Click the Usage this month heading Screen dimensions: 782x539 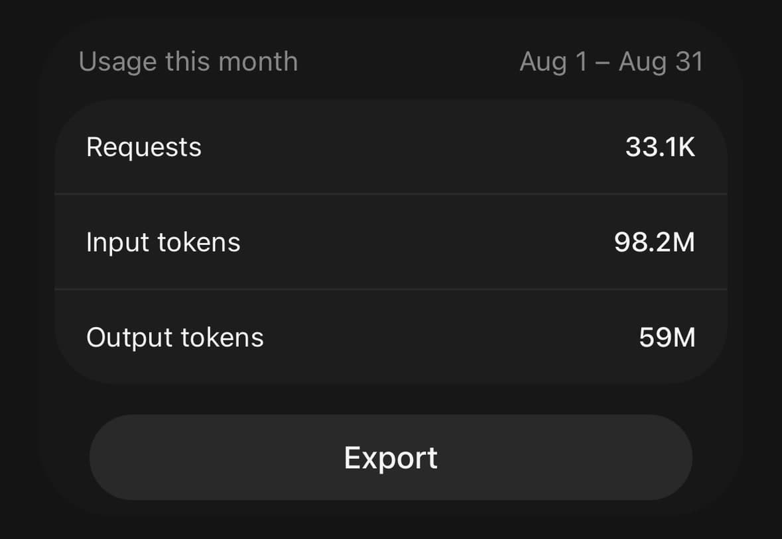188,62
